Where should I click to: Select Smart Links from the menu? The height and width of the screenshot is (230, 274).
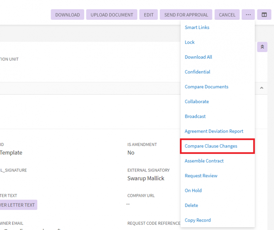(197, 27)
